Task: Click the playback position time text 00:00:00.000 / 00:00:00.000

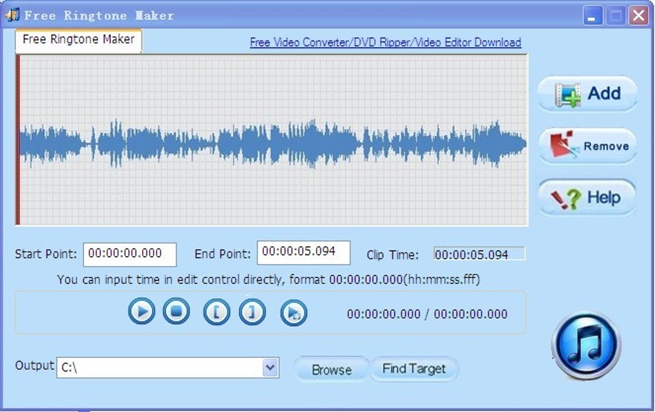Action: (x=427, y=314)
